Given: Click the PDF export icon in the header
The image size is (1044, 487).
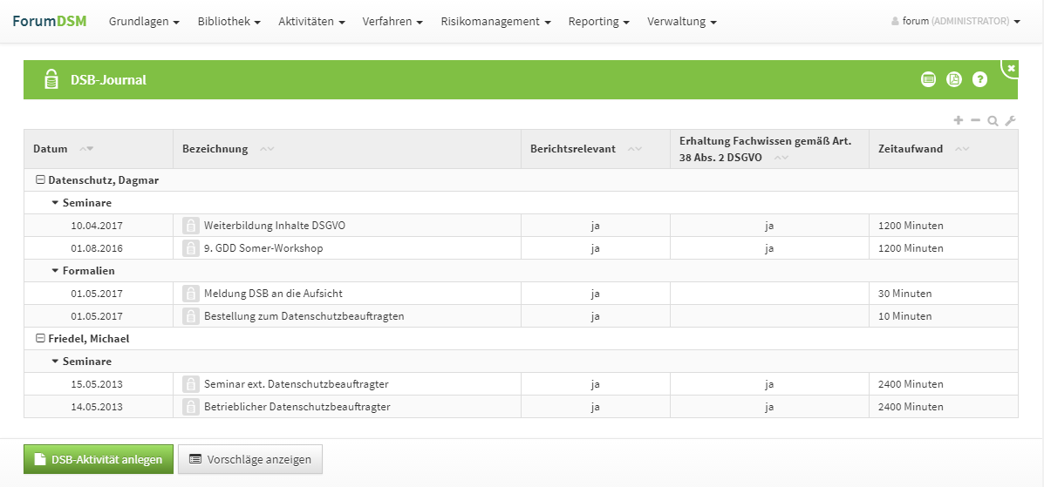Looking at the screenshot, I should pos(954,80).
